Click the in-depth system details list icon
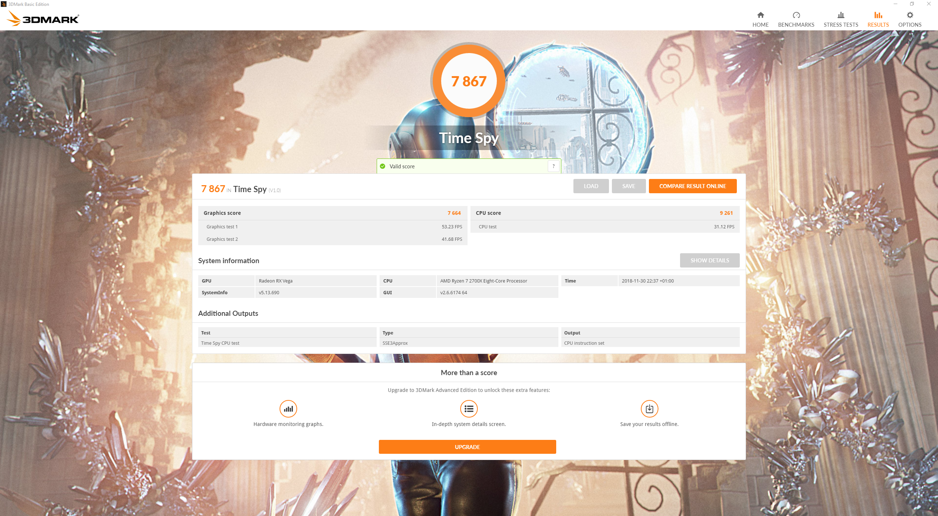938x516 pixels. 469,409
